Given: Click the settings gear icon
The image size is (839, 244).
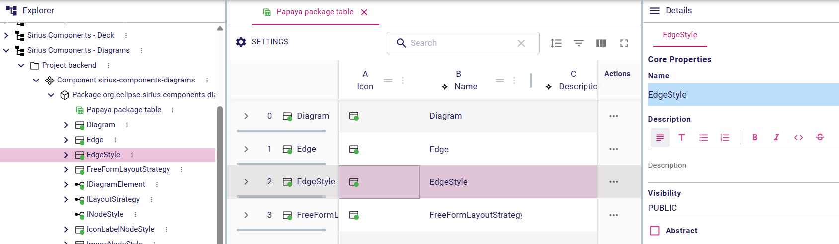Looking at the screenshot, I should [241, 42].
